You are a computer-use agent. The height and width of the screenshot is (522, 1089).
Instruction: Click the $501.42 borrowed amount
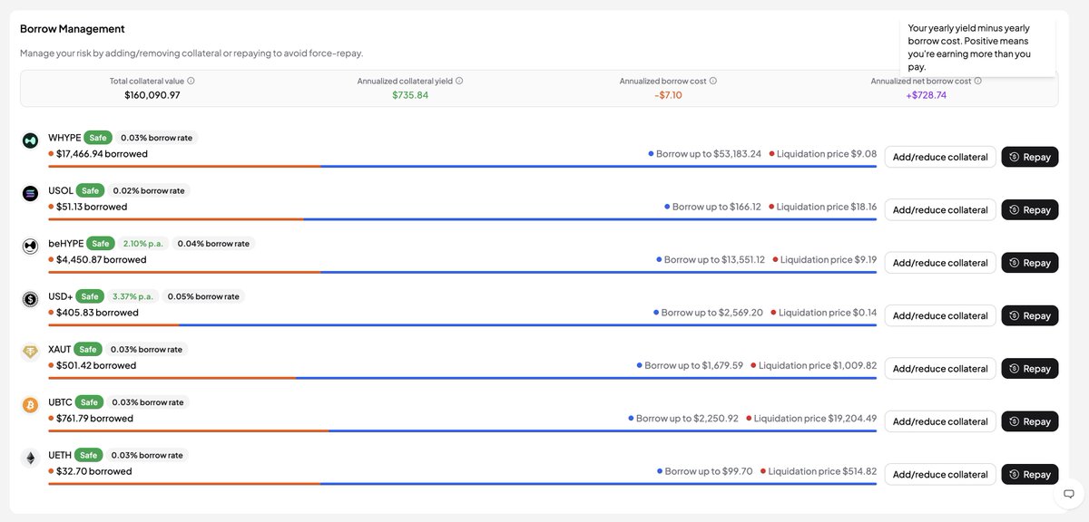95,365
